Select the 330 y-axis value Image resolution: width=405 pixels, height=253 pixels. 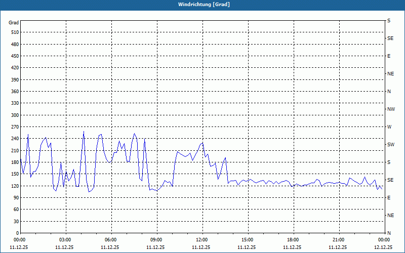click(15, 103)
